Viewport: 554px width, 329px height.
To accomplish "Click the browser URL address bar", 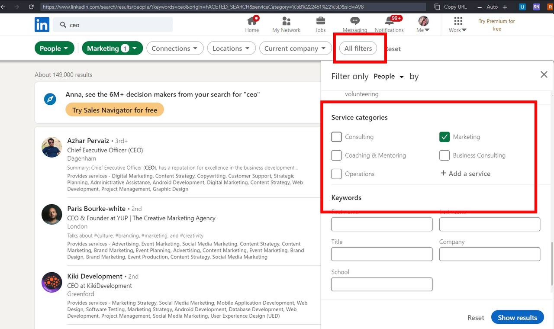I will coord(234,7).
